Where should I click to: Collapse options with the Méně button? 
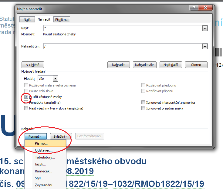33,65
